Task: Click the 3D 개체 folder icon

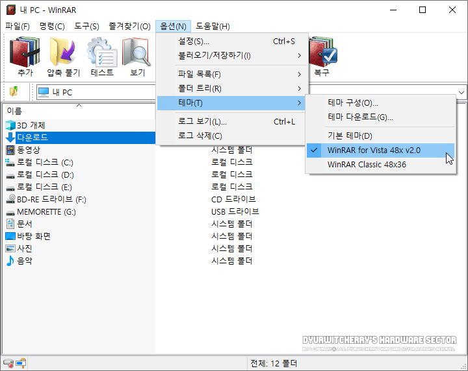Action: (x=10, y=125)
